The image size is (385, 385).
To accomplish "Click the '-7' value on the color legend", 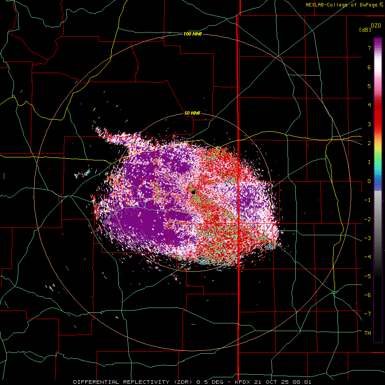I will pos(367,314).
